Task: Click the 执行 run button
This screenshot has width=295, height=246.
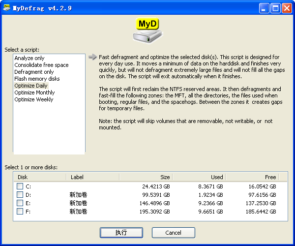Action: 121,232
